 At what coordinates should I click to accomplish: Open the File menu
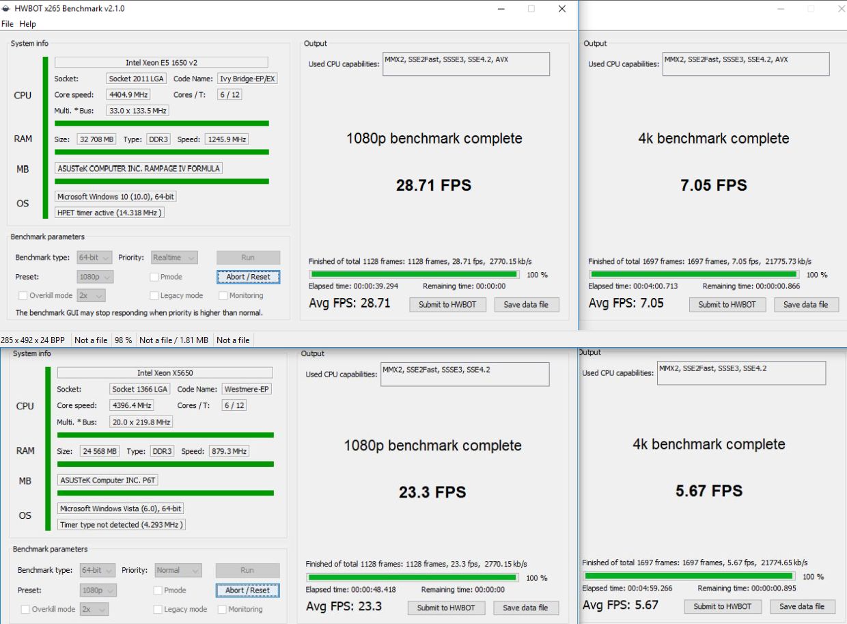point(8,24)
